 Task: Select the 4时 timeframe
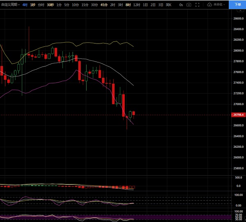point(25,5)
